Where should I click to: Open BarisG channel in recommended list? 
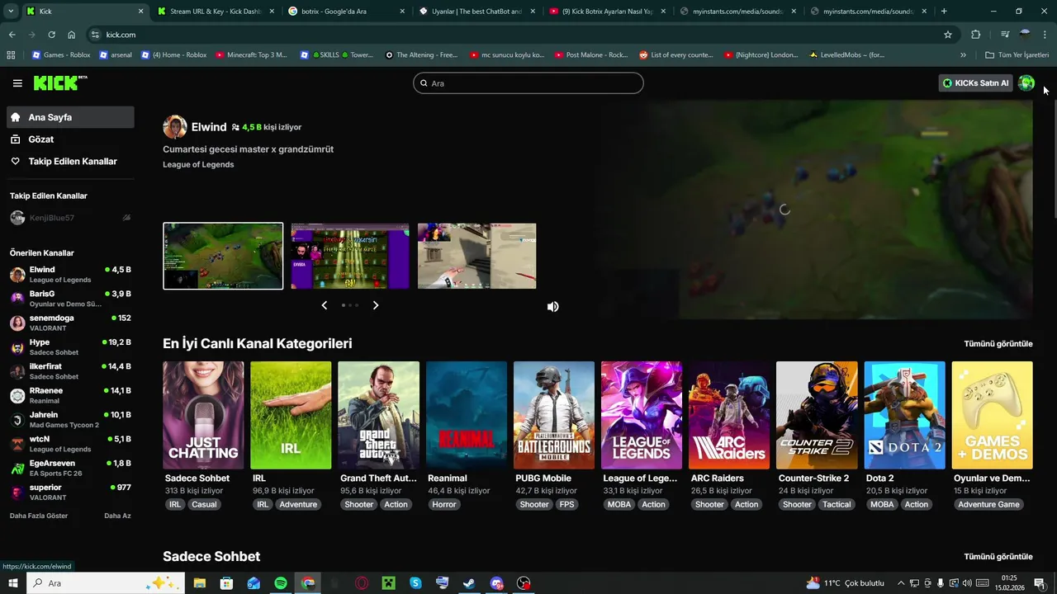[70, 299]
